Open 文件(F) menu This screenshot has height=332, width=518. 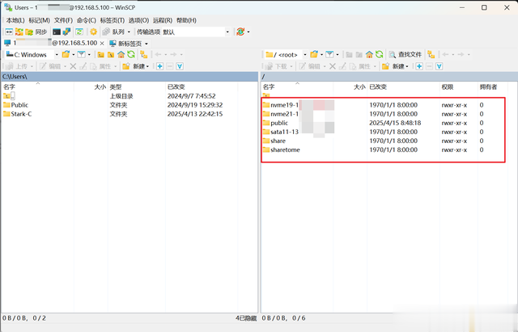pos(63,20)
